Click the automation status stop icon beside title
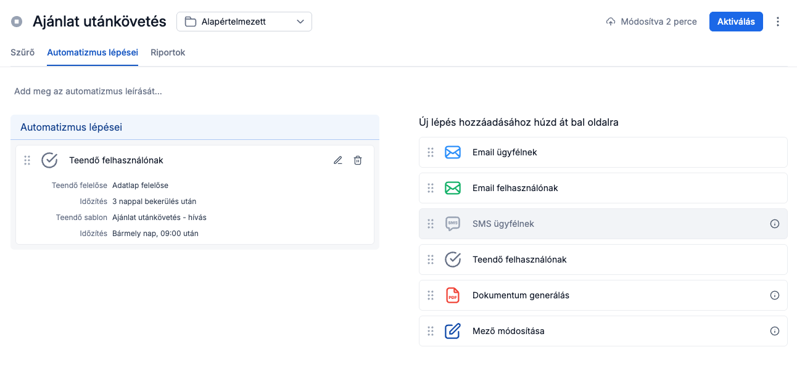Image resolution: width=797 pixels, height=376 pixels. click(17, 22)
